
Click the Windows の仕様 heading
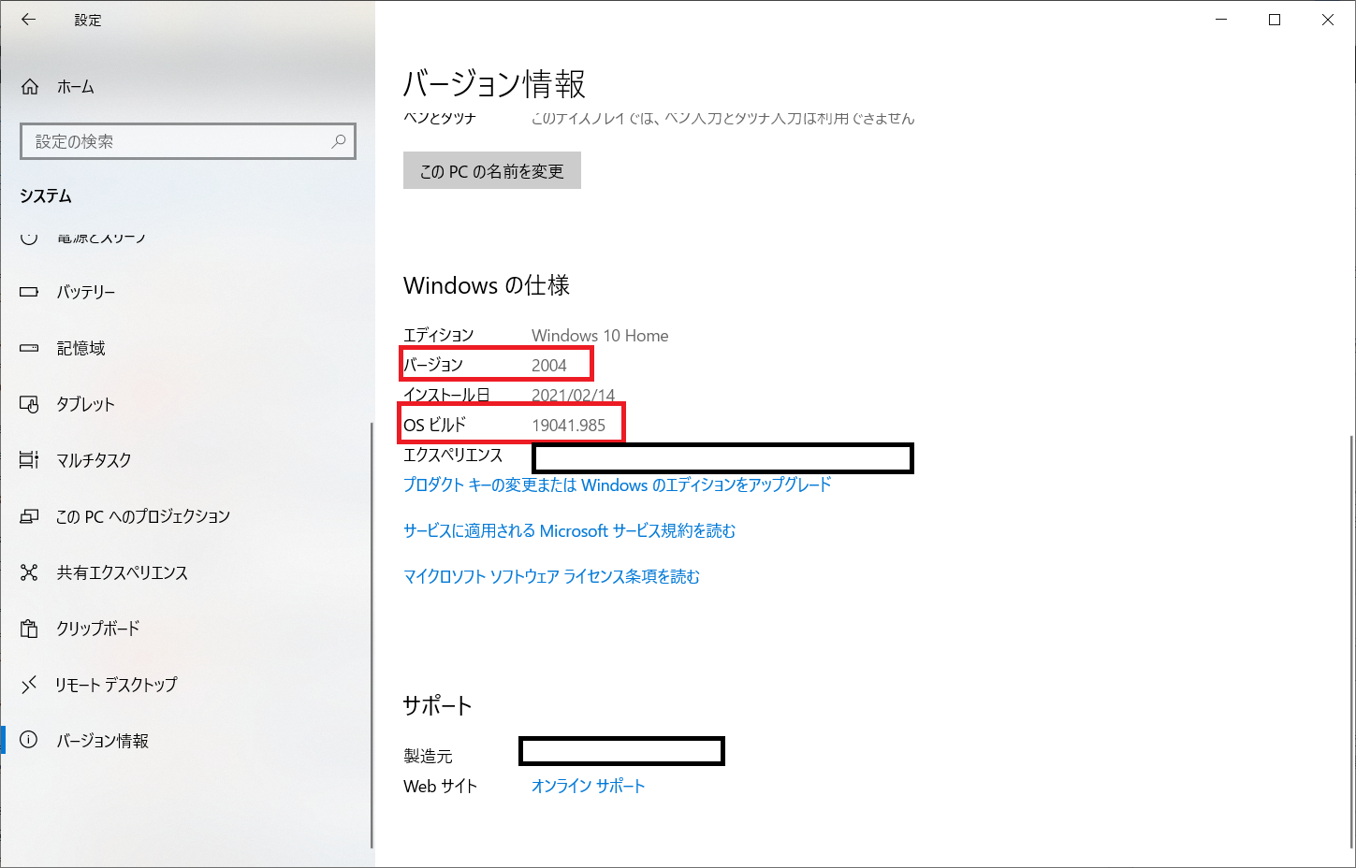tap(487, 285)
